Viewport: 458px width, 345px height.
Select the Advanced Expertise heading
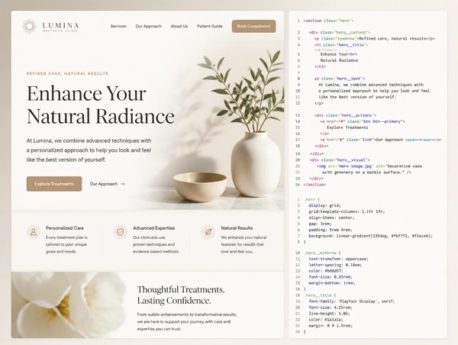153,228
